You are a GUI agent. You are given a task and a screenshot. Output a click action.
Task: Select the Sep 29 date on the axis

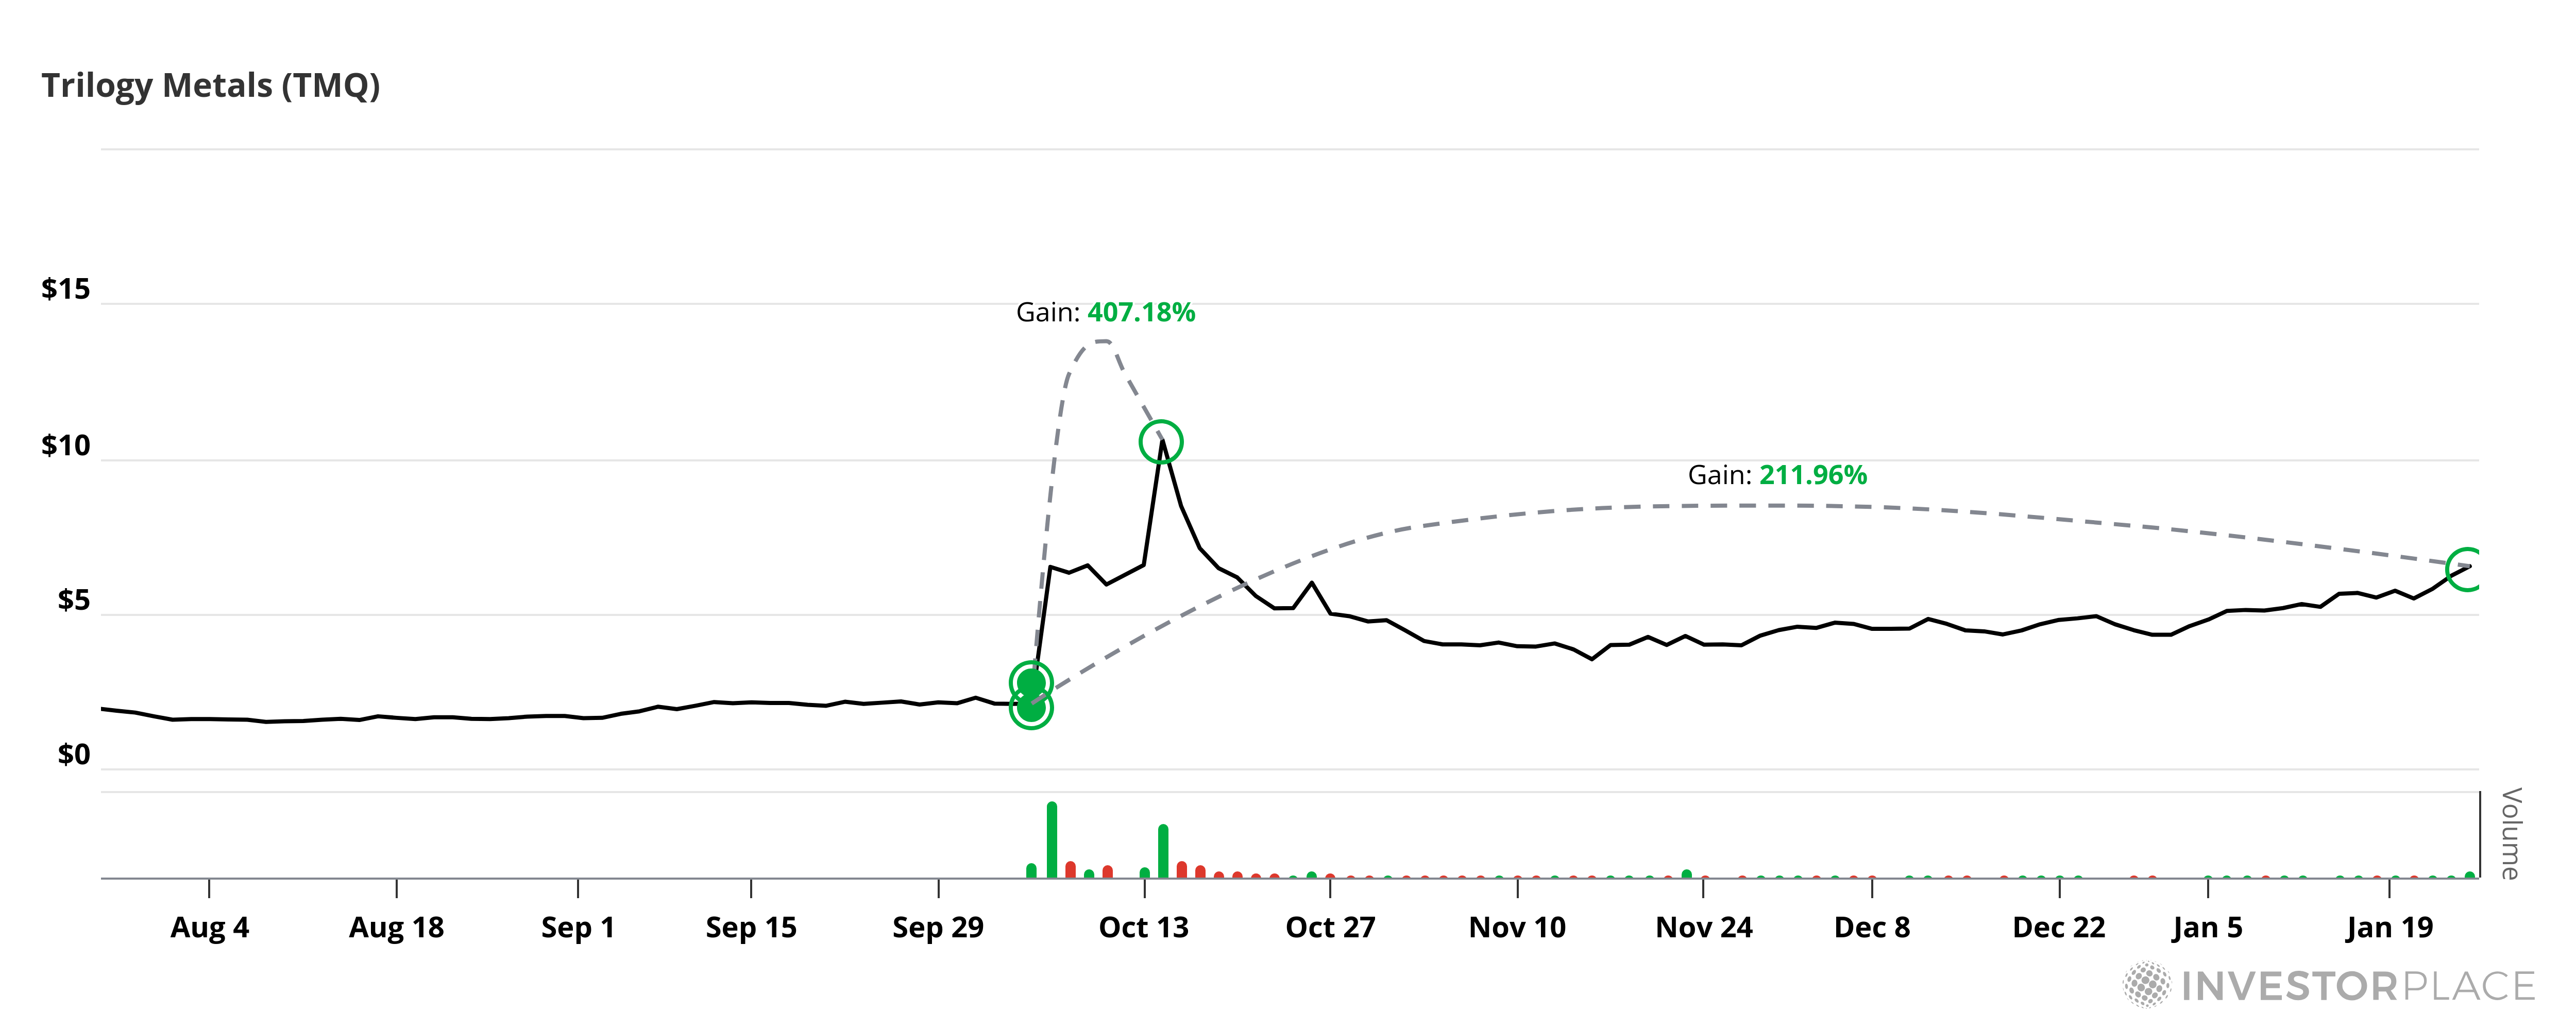coord(938,928)
